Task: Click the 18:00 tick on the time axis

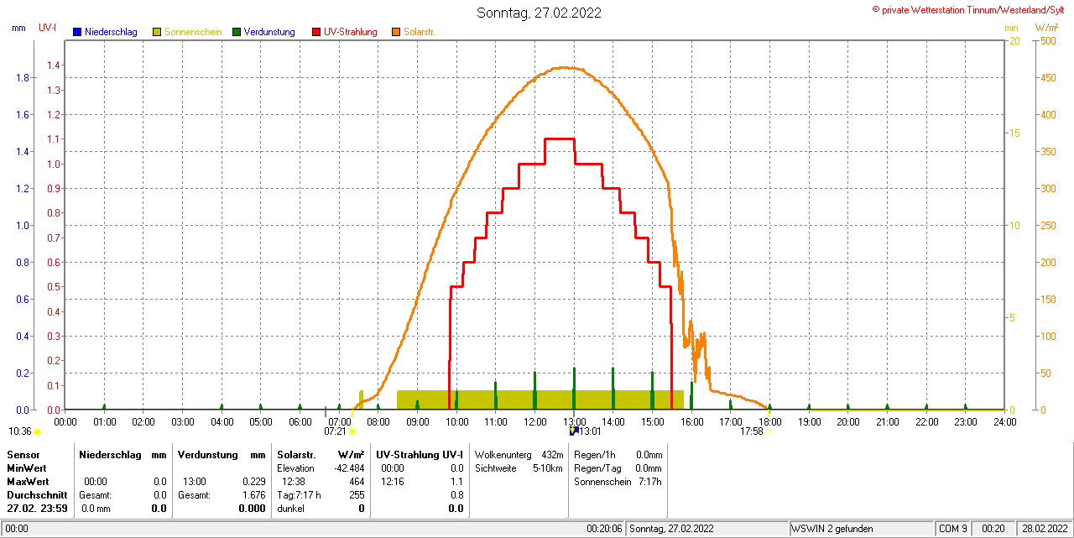Action: 769,421
